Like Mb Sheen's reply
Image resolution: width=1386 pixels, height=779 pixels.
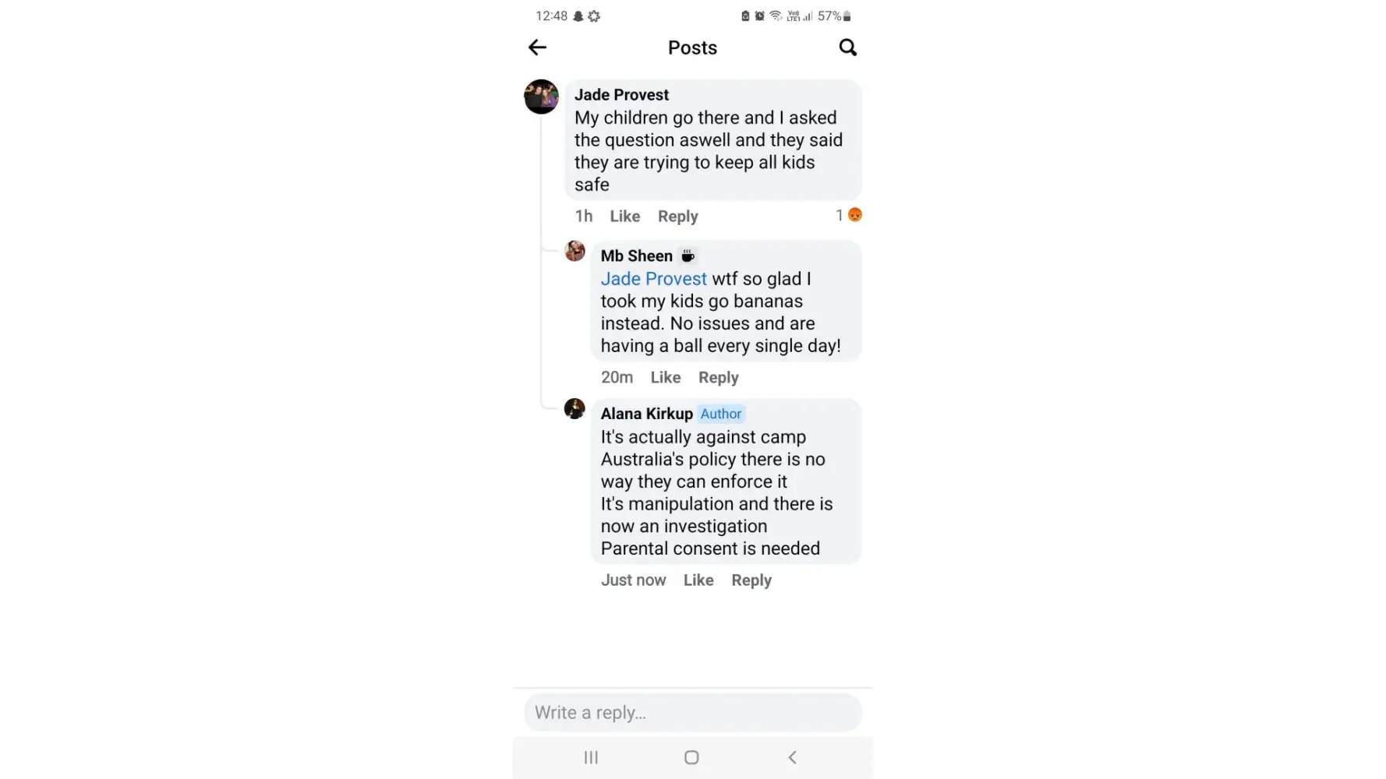[x=665, y=378]
